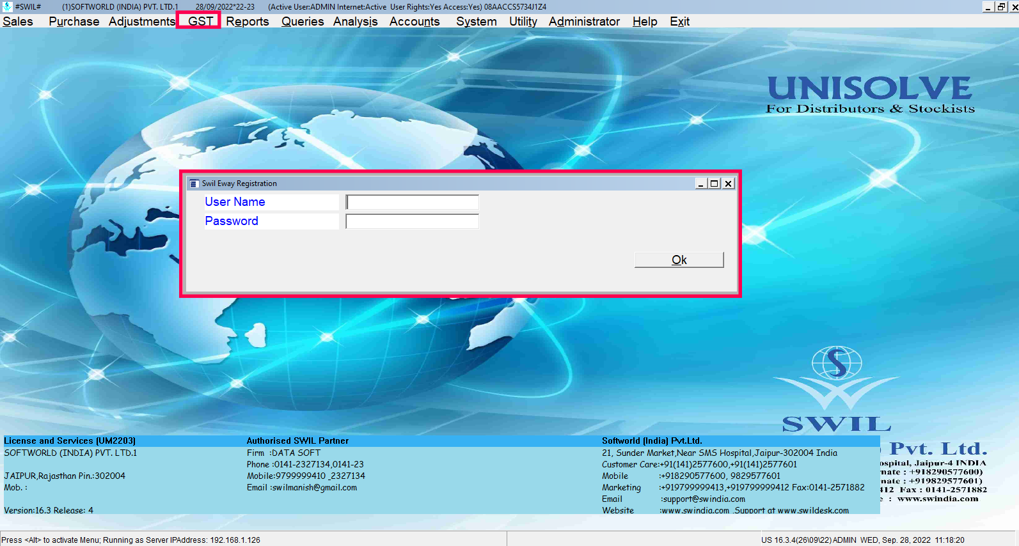The image size is (1019, 546).
Task: Open the Utility menu
Action: click(x=523, y=22)
